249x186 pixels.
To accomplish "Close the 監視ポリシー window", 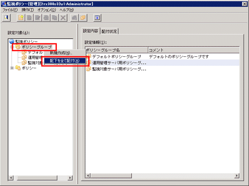I will 245,4.
